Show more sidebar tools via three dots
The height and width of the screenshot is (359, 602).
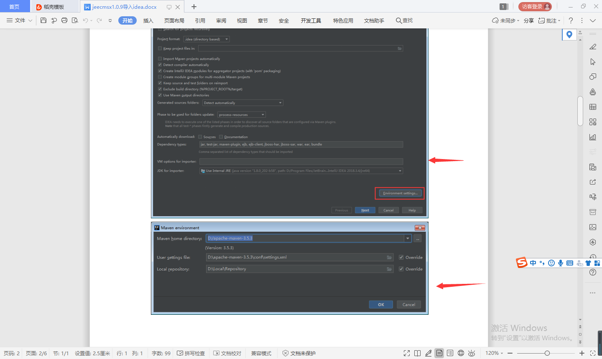point(593,293)
